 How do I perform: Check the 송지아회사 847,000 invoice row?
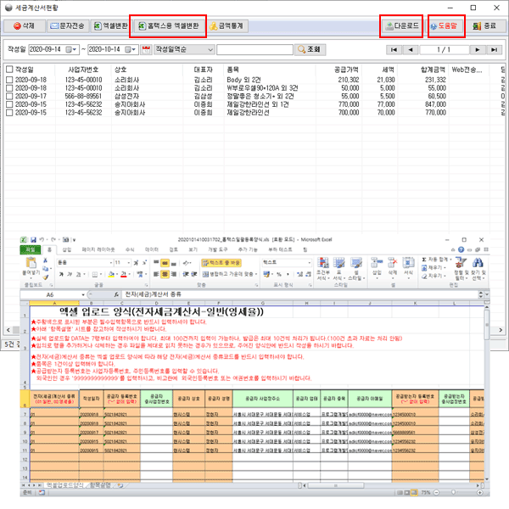[x=9, y=104]
